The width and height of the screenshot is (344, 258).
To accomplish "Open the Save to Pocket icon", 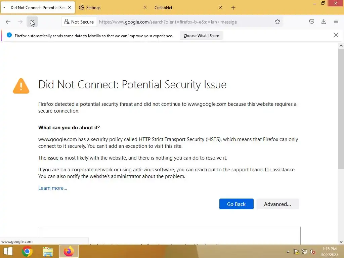I will [x=312, y=22].
